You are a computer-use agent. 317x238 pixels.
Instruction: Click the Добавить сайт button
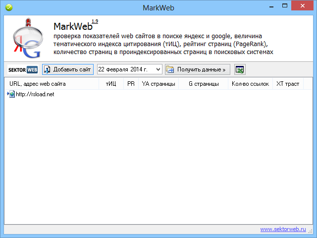[68, 69]
